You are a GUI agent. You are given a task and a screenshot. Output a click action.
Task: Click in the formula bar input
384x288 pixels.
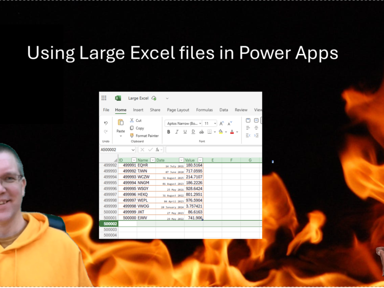(x=214, y=150)
